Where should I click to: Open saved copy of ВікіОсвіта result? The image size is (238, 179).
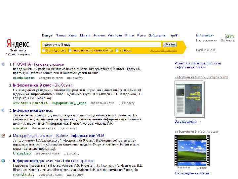pyautogui.click(x=102, y=103)
